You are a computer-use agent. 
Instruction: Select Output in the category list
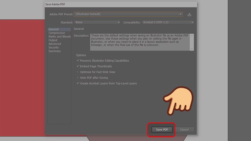53,40
